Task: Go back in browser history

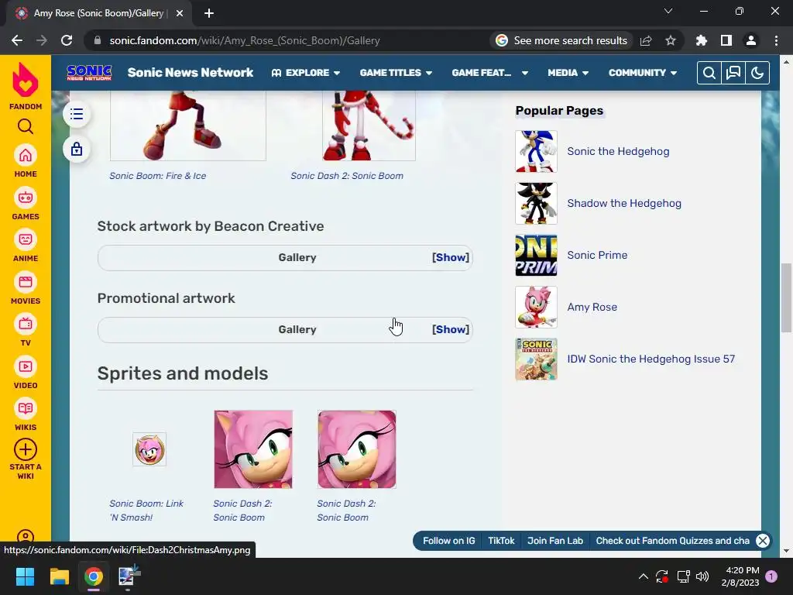Action: (x=17, y=40)
